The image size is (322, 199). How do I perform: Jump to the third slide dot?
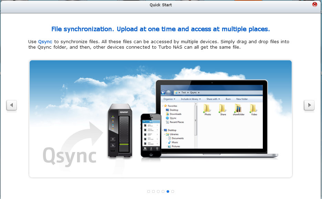click(158, 191)
